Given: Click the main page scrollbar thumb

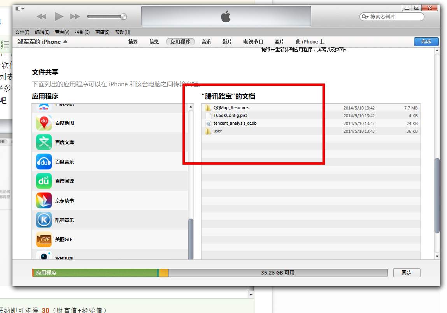Looking at the screenshot, I should [437, 195].
